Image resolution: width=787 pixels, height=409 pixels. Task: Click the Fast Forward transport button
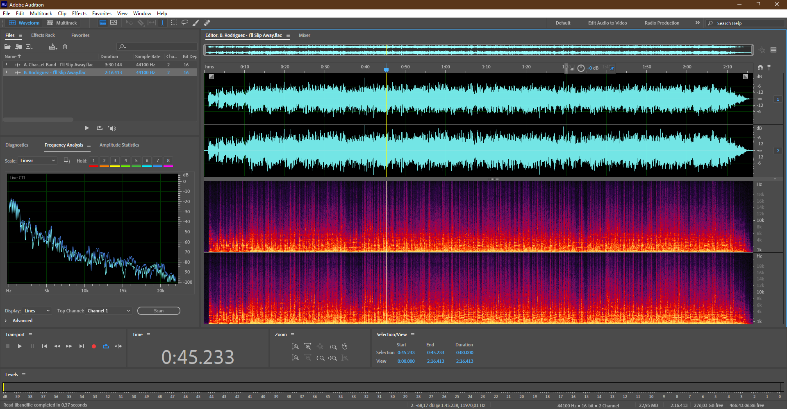(69, 346)
